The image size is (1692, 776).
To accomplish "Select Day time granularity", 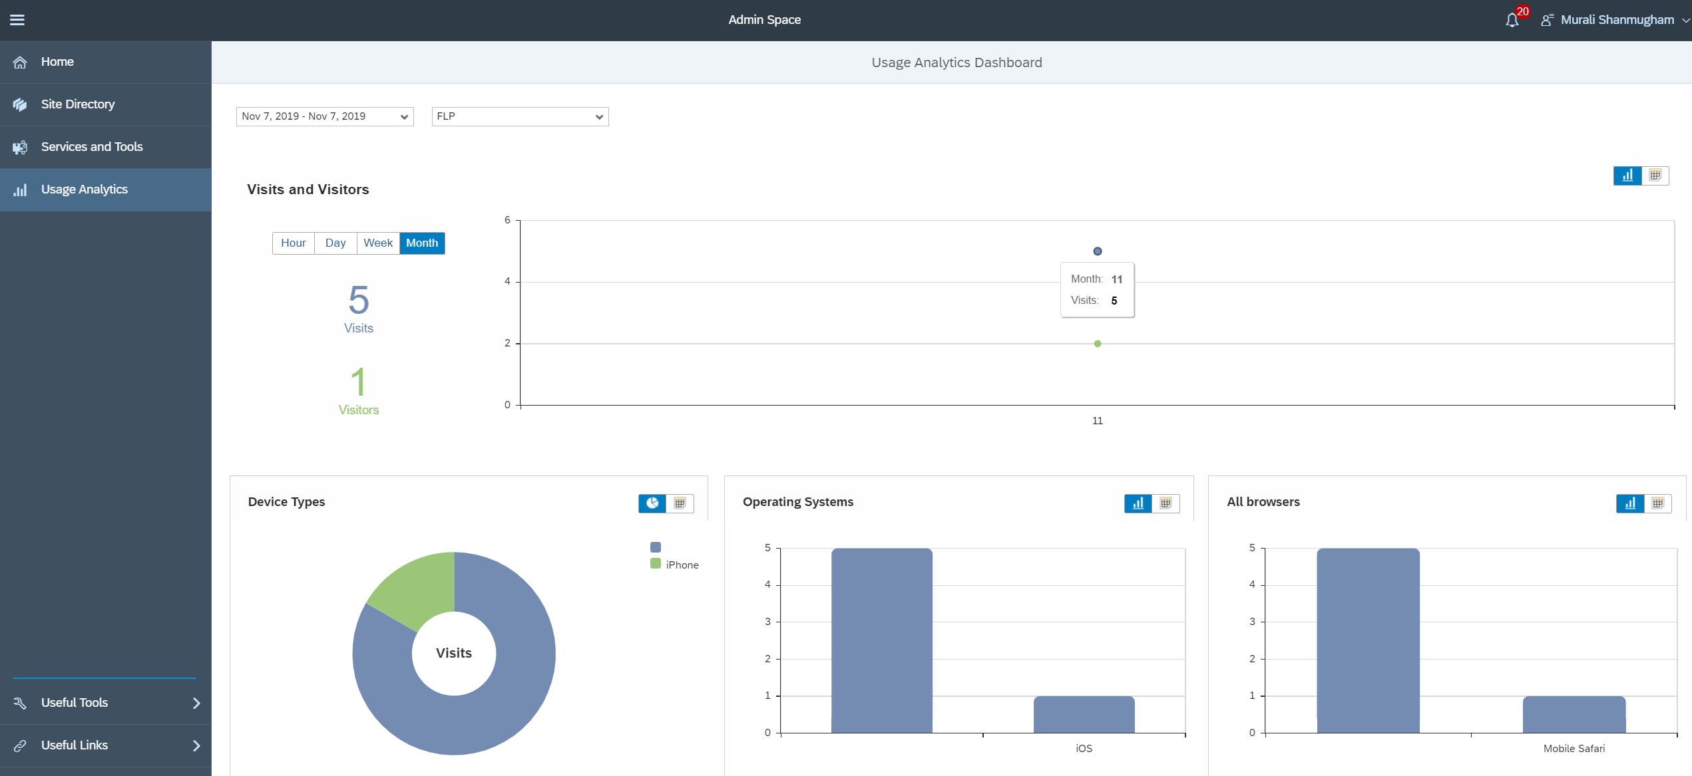I will [335, 243].
